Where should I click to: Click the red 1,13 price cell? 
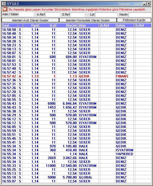pos(35,76)
